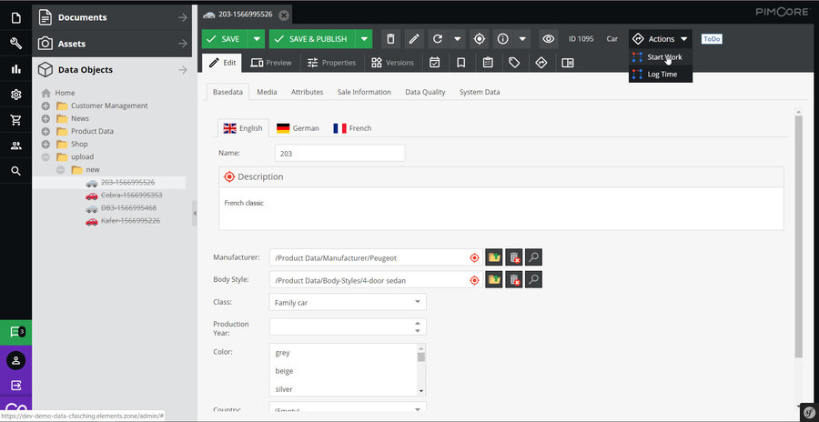Screen dimensions: 819x422
Task: Click the Name input field
Action: [339, 154]
